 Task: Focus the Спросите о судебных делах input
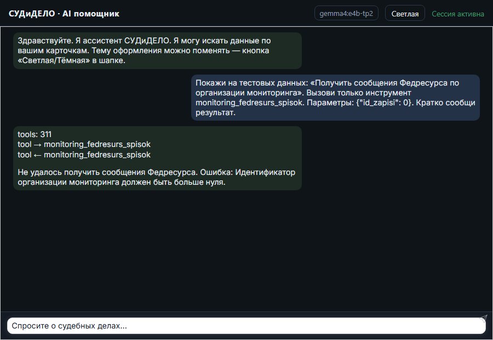point(246,326)
